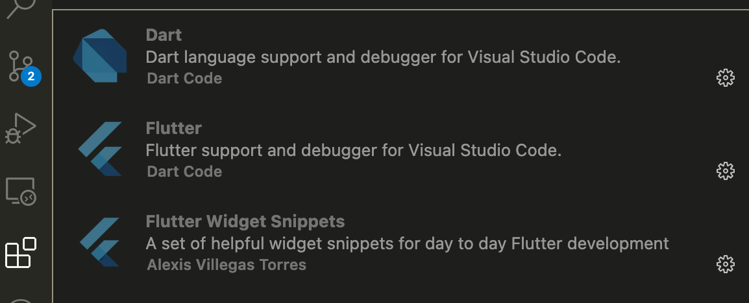Click the Flutter support and debugger description
This screenshot has width=749, height=303.
pyautogui.click(x=354, y=151)
